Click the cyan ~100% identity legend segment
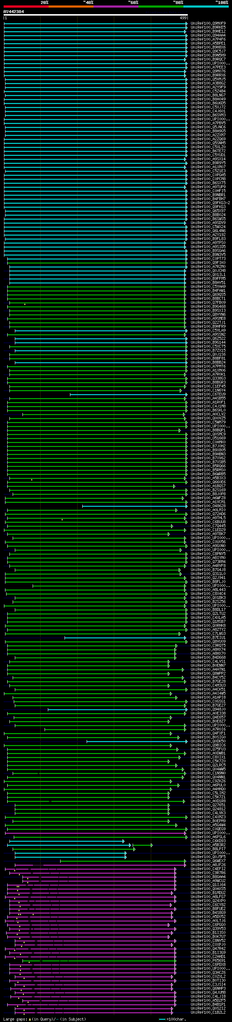 click(206, 7)
